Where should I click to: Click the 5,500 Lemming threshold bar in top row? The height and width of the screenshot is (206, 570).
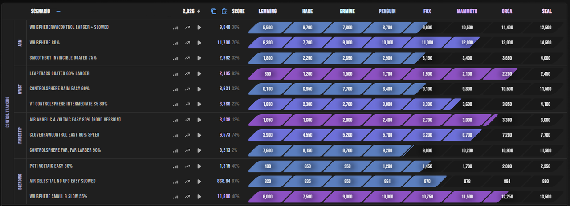coord(267,28)
